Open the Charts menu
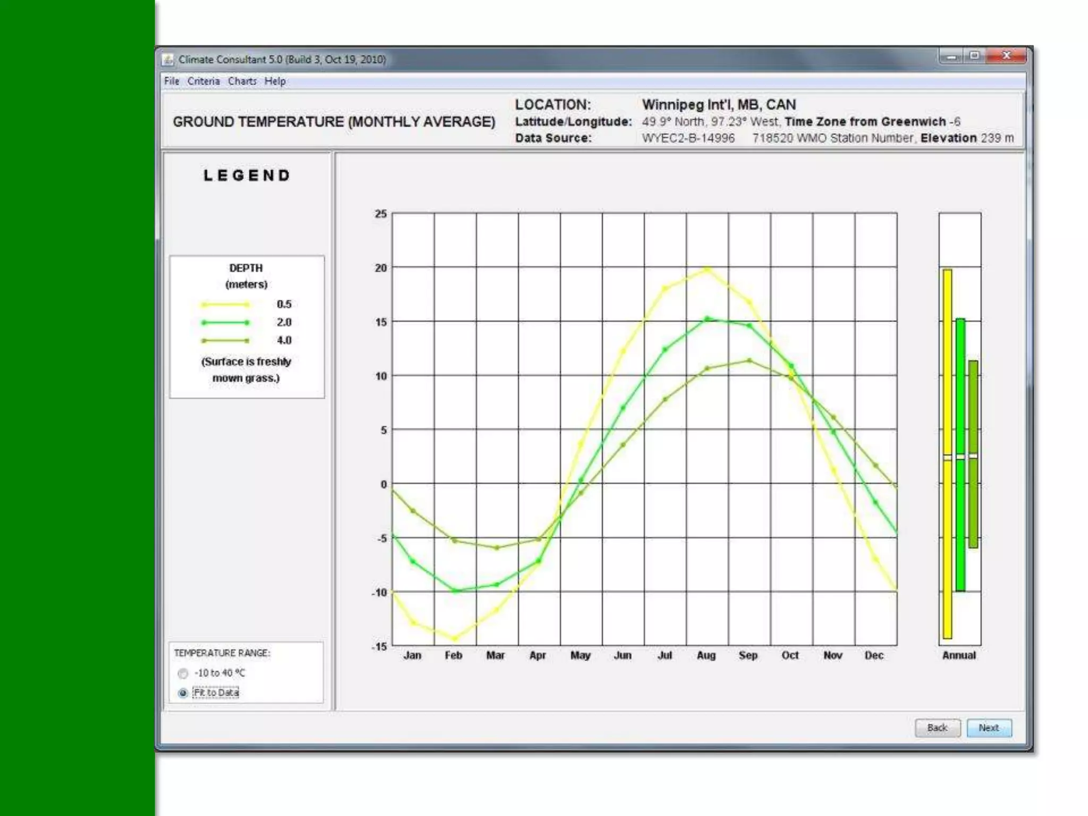This screenshot has height=816, width=1088. (242, 81)
